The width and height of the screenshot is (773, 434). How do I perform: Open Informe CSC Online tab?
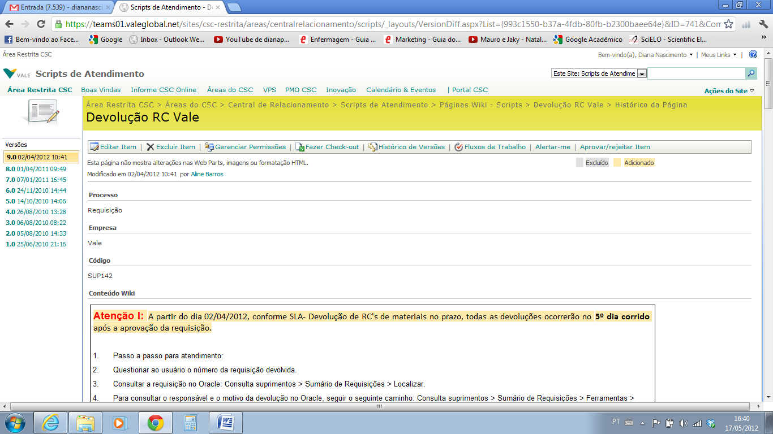click(x=164, y=90)
